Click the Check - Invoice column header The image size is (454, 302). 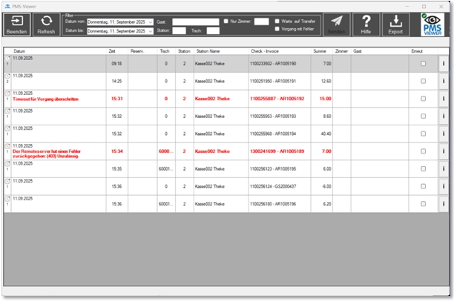click(x=266, y=50)
